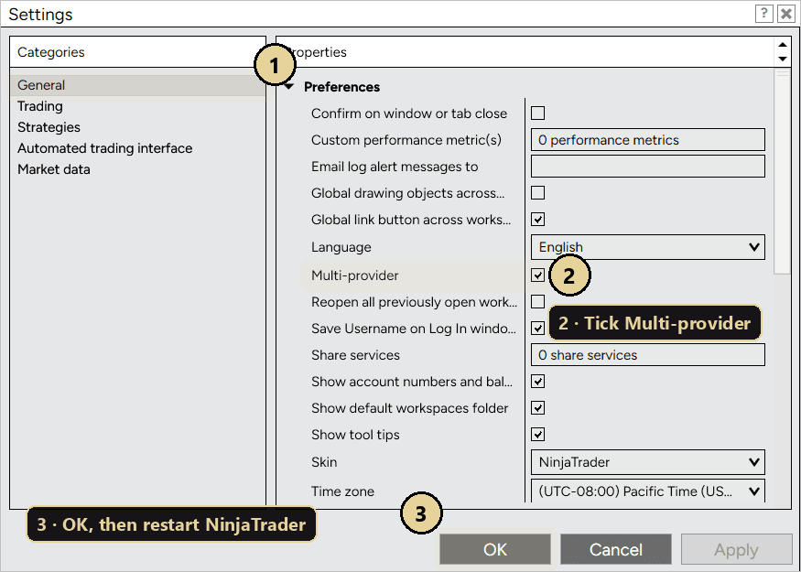Click the Time zone label

(x=342, y=491)
